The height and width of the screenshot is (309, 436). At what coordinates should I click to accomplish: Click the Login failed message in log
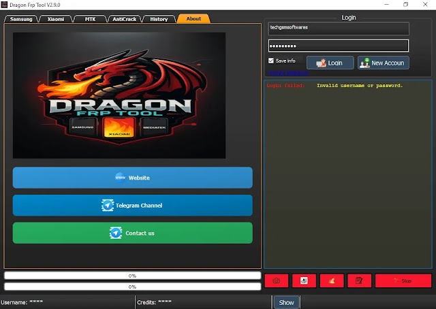(x=285, y=86)
